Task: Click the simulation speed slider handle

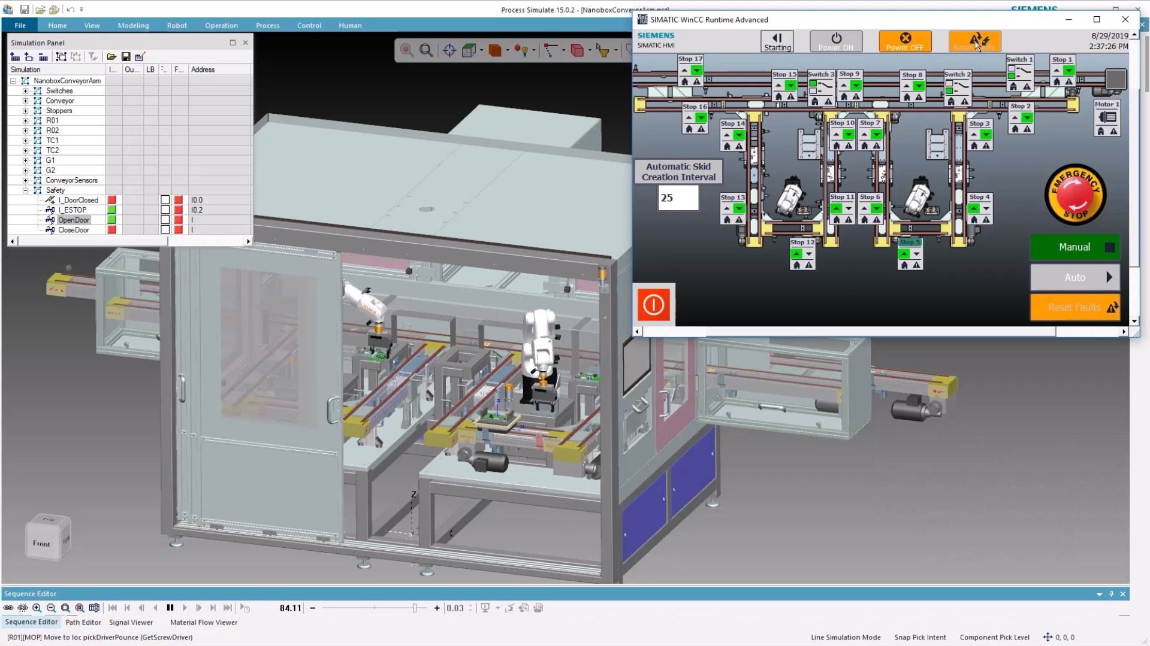Action: tap(414, 608)
